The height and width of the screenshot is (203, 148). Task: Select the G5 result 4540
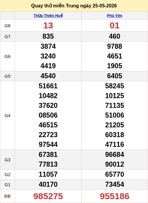click(x=48, y=76)
